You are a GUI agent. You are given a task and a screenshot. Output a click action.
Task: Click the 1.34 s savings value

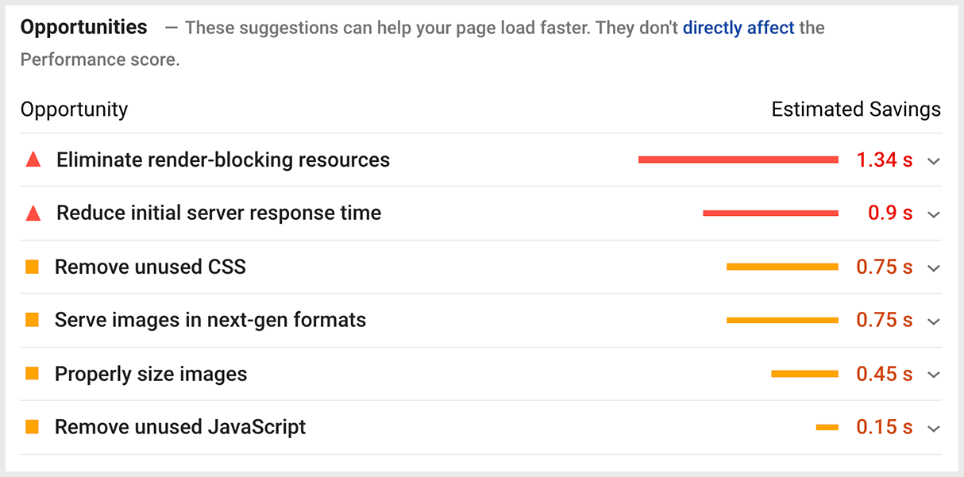coord(884,159)
